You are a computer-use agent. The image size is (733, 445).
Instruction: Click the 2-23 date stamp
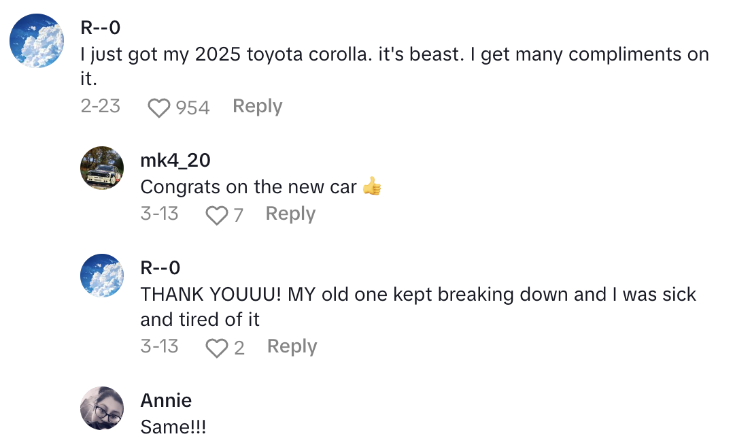pyautogui.click(x=100, y=107)
